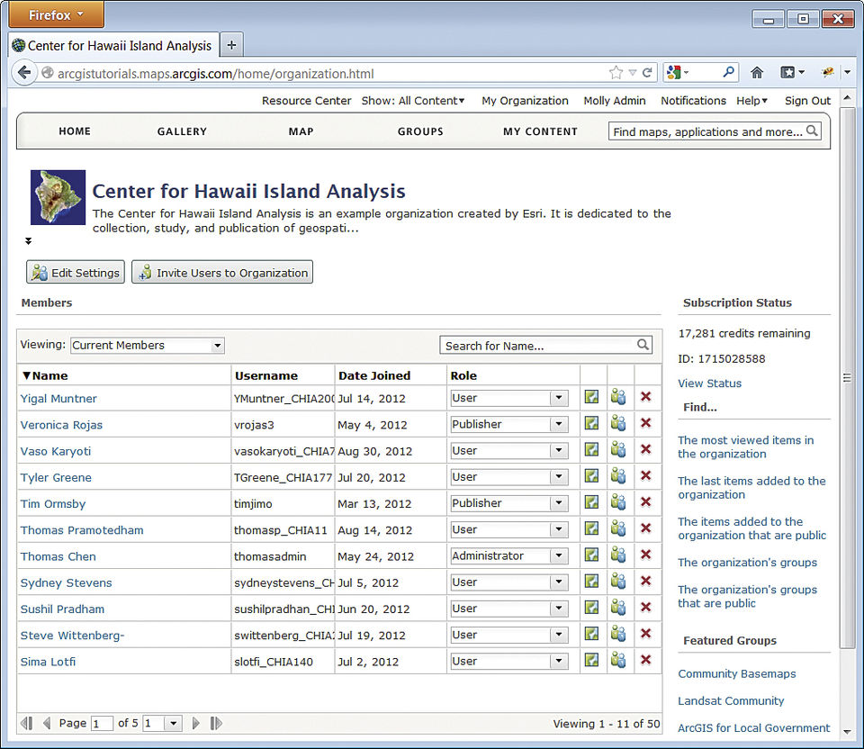Open groups icon for Thomas Pramotedham

click(x=618, y=528)
